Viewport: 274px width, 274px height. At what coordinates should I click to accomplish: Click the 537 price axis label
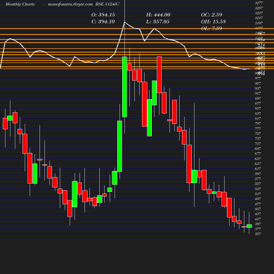[x=258, y=189]
